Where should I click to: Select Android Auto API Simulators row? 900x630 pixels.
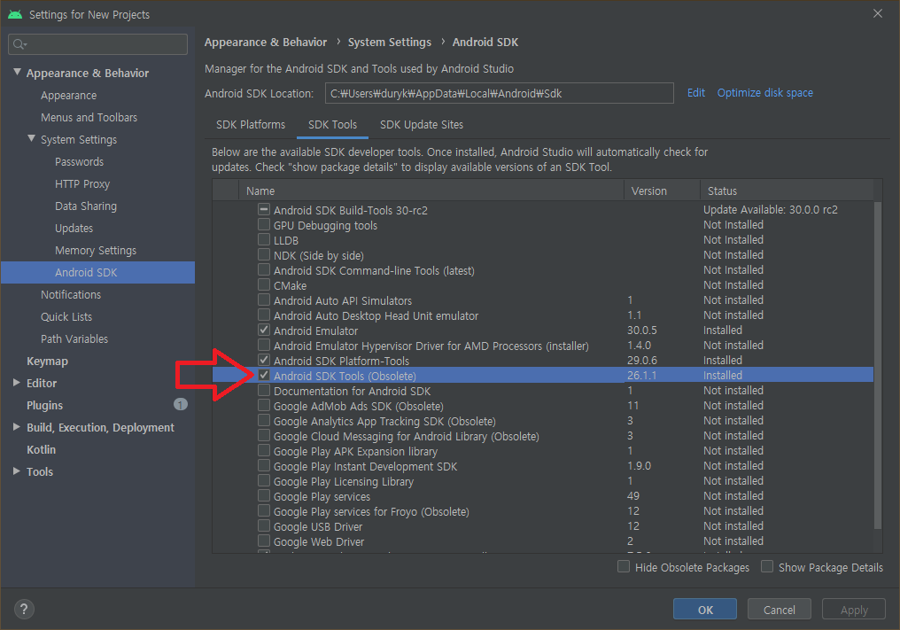(542, 300)
